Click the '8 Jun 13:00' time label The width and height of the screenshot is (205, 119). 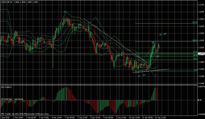coord(95,118)
